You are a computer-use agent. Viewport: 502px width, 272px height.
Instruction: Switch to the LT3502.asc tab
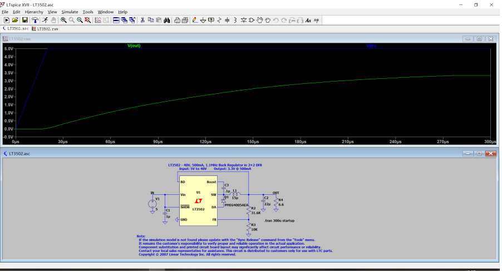pos(16,28)
